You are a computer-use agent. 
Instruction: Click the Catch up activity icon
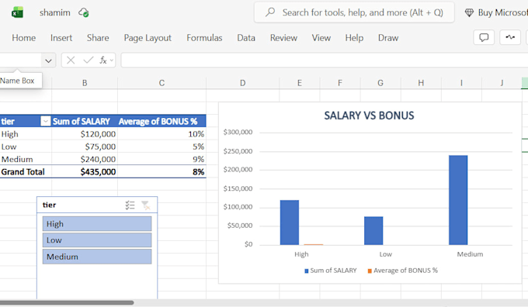pyautogui.click(x=510, y=37)
